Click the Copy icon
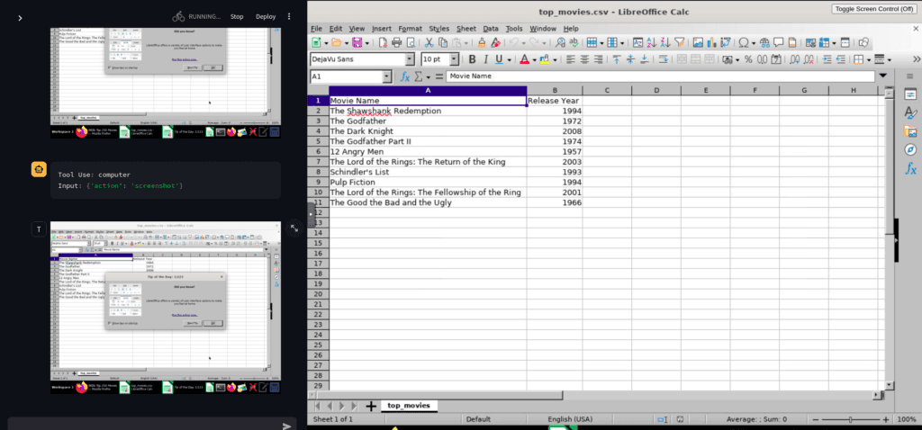922x430 pixels. tap(443, 42)
